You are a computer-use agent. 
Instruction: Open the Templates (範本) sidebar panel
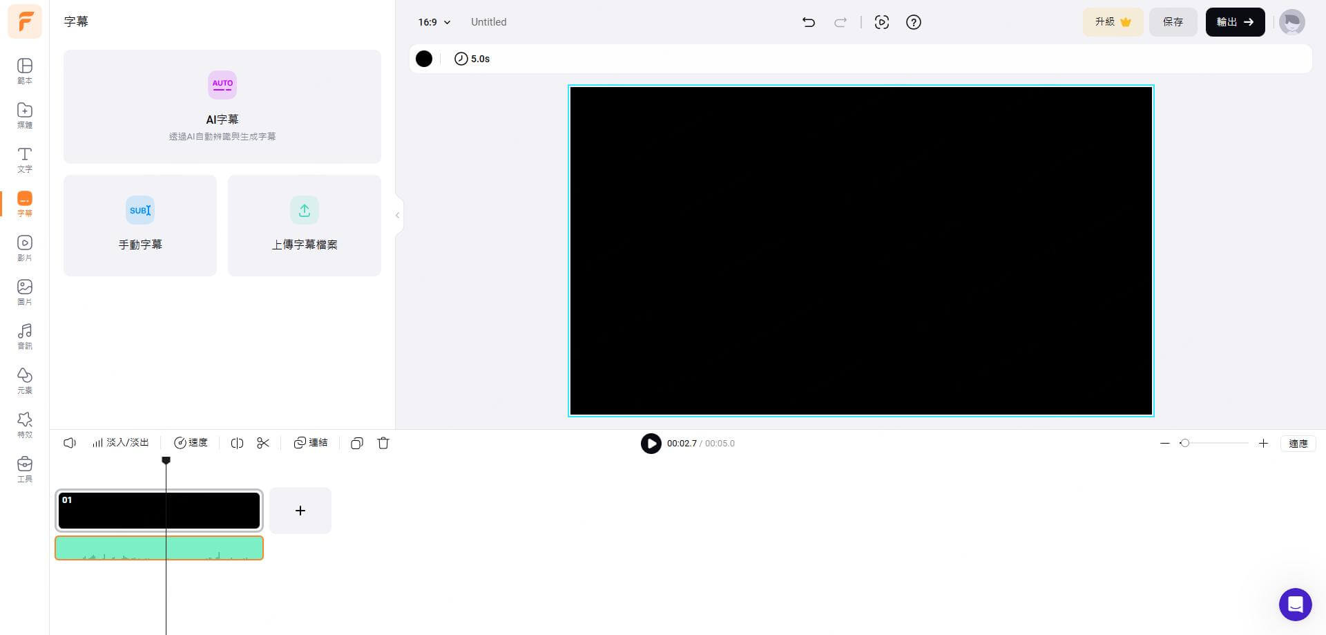25,71
